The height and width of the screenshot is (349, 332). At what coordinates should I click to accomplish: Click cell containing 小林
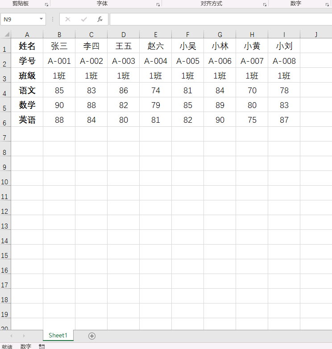tap(220, 46)
